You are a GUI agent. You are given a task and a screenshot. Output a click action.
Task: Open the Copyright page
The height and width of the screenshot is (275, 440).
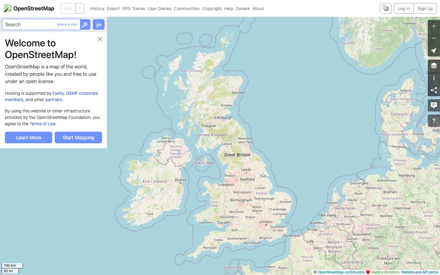(212, 9)
